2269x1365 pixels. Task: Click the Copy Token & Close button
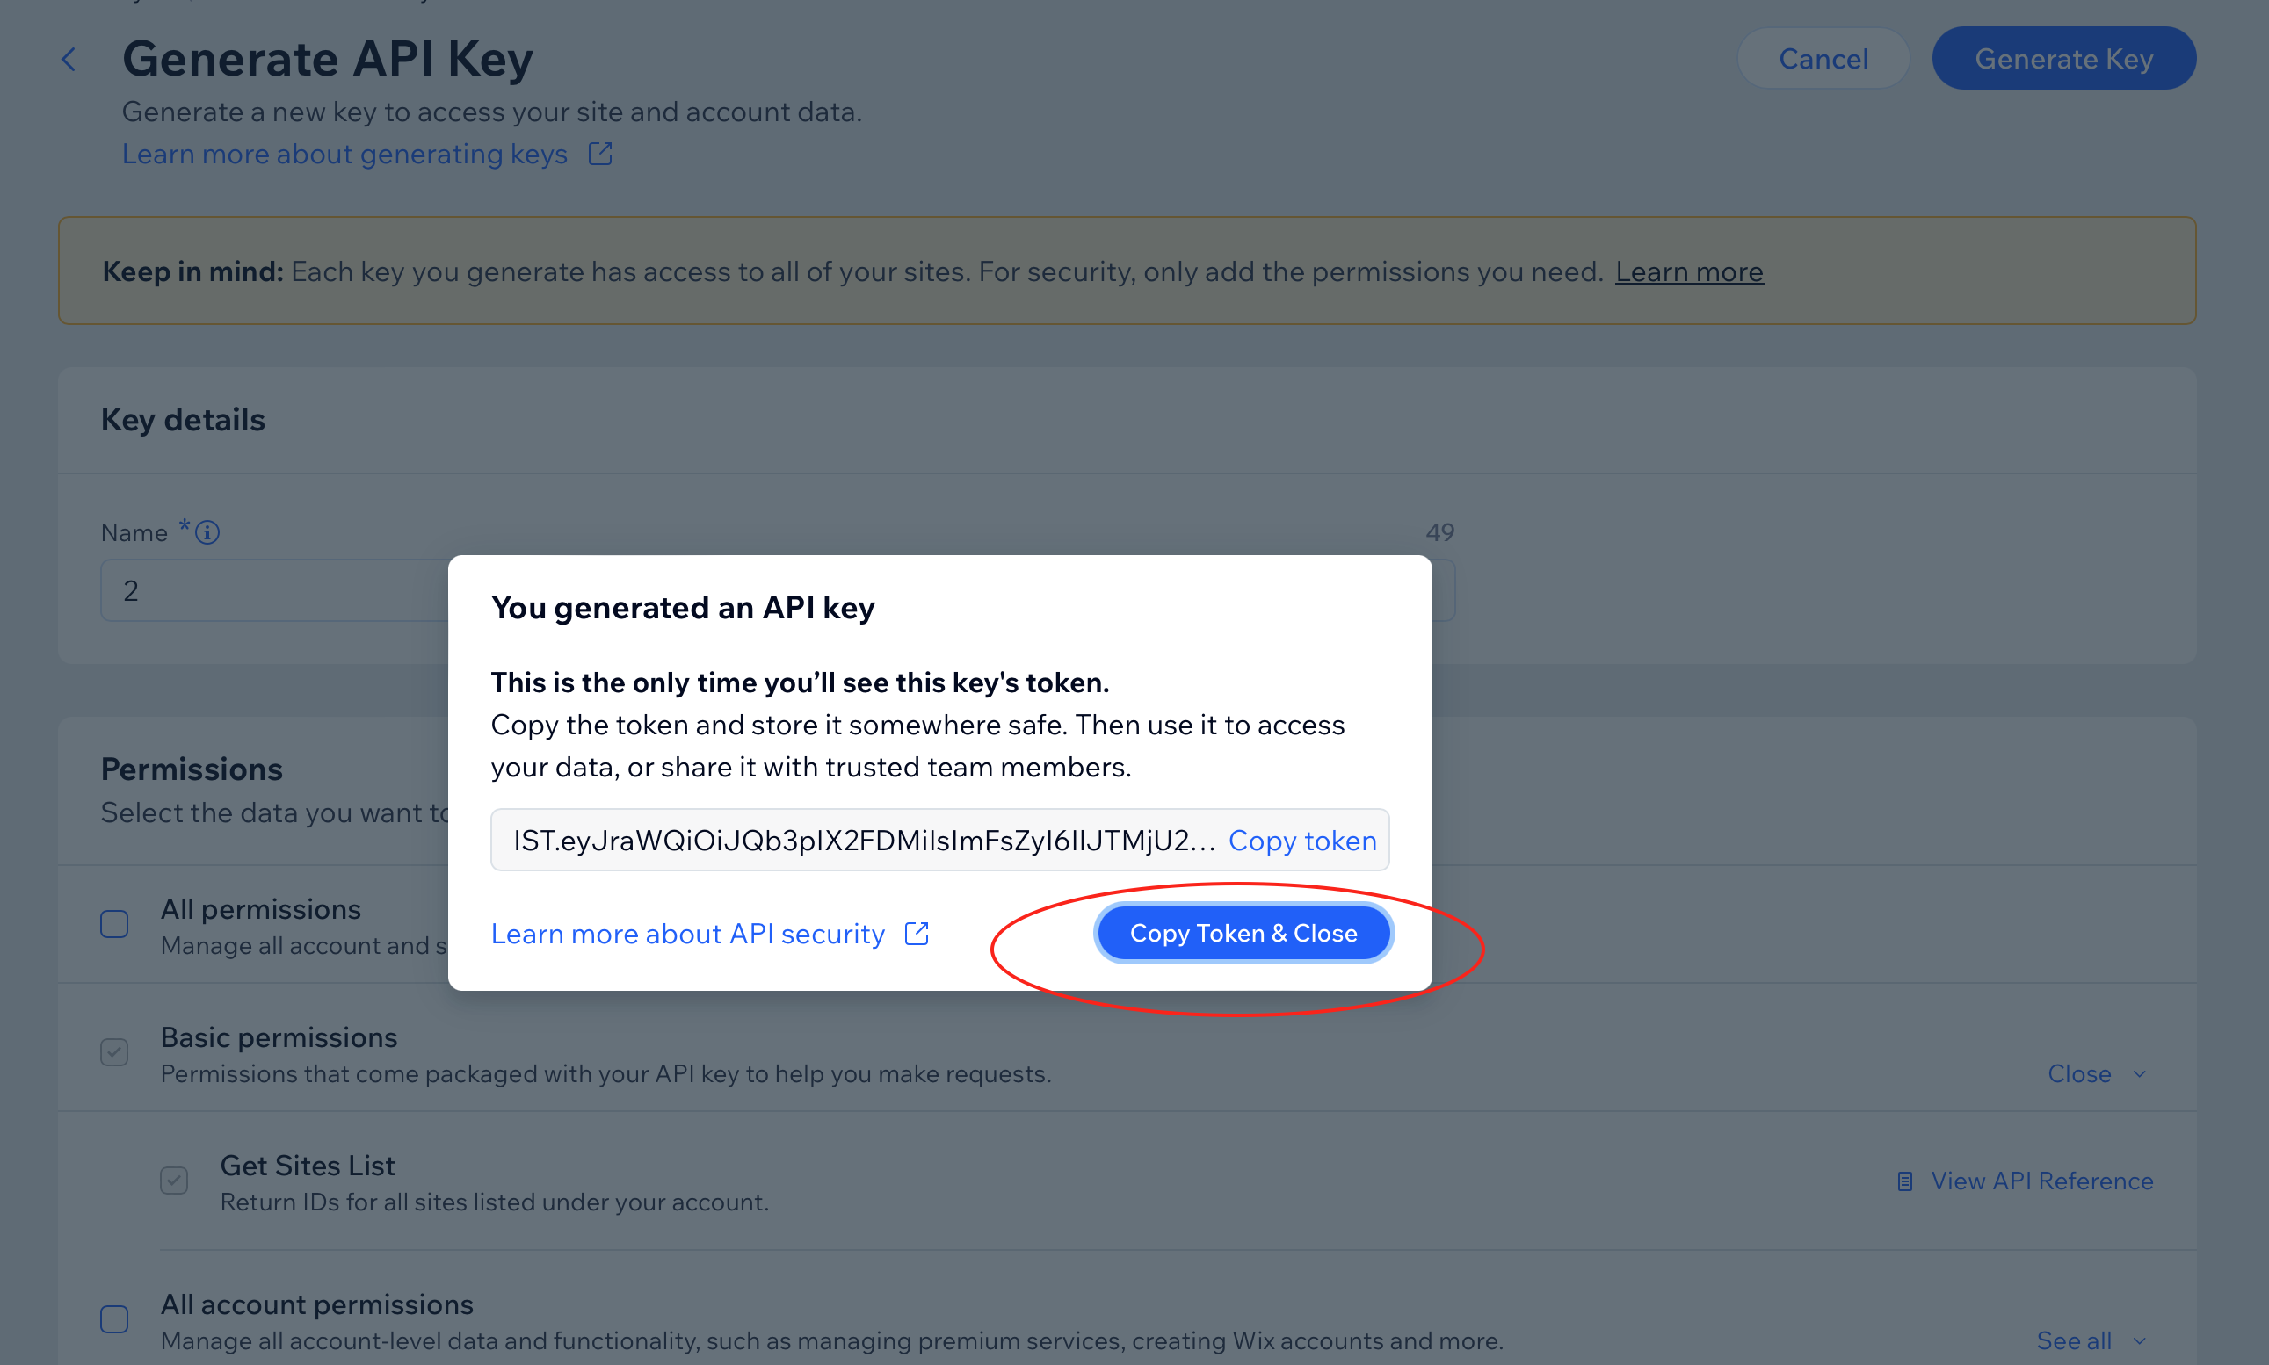point(1243,933)
